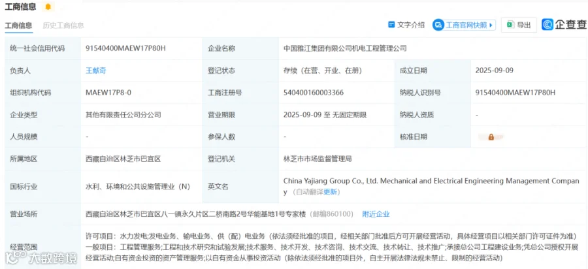
Task: Click the 人员规模 label cell
Action: pyautogui.click(x=42, y=136)
